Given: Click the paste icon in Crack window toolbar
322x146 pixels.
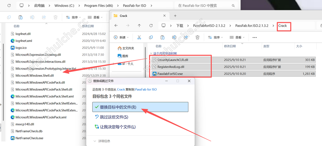Looking at the screenshot, I should coord(162,37).
